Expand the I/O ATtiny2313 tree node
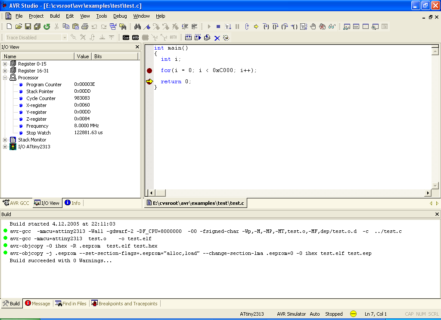441x320 pixels. tap(5, 147)
